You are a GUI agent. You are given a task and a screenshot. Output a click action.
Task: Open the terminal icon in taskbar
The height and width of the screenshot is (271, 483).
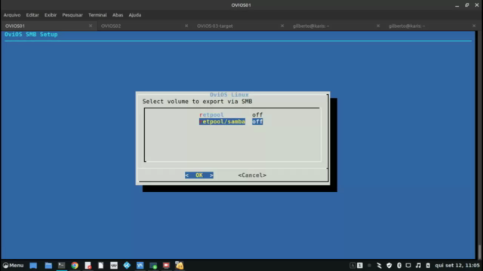tap(62, 266)
